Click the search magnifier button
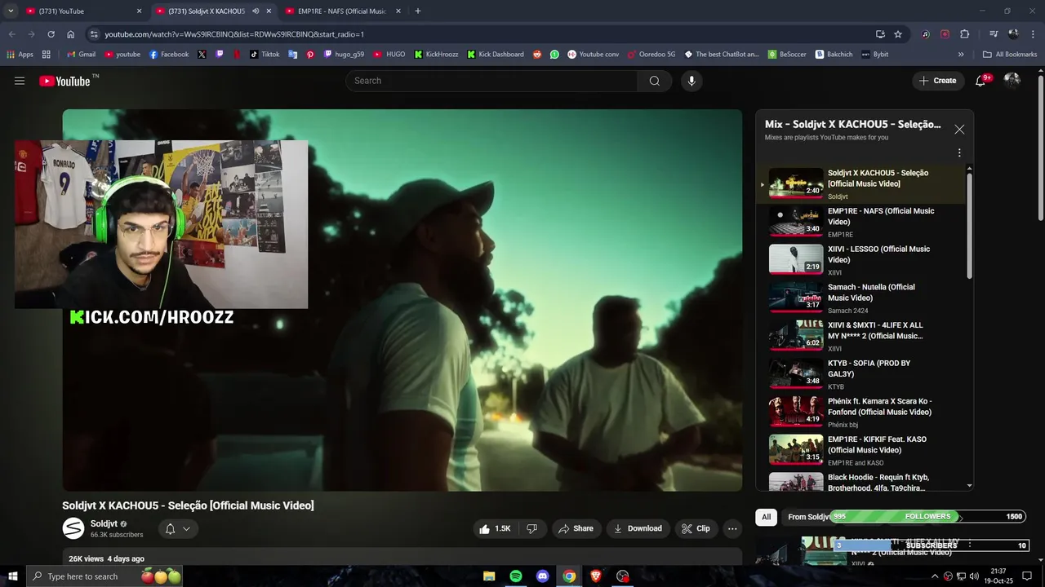Viewport: 1045px width, 587px height. point(655,81)
